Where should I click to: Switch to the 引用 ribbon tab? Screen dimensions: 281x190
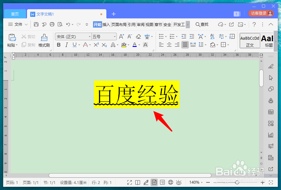pyautogui.click(x=131, y=24)
